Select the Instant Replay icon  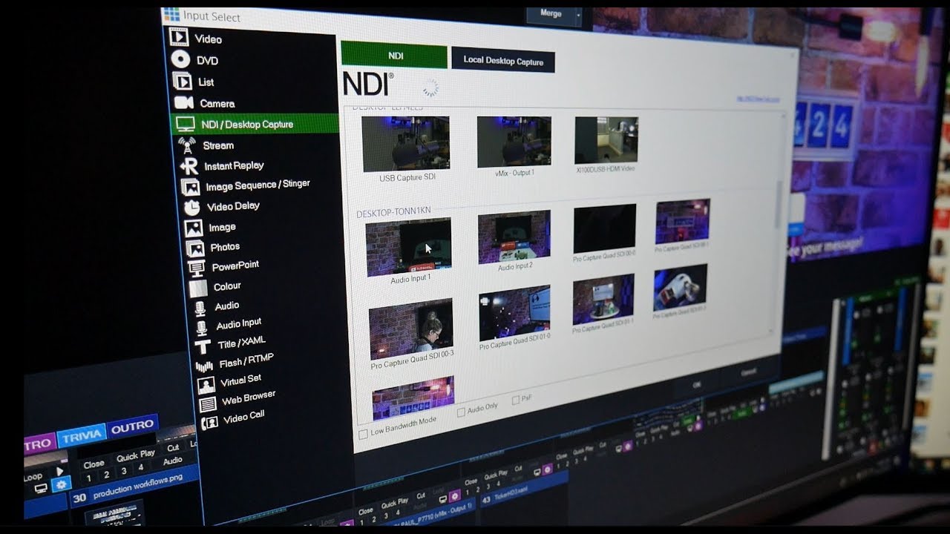(189, 166)
